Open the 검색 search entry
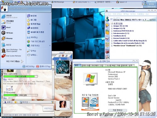 click(x=31, y=51)
